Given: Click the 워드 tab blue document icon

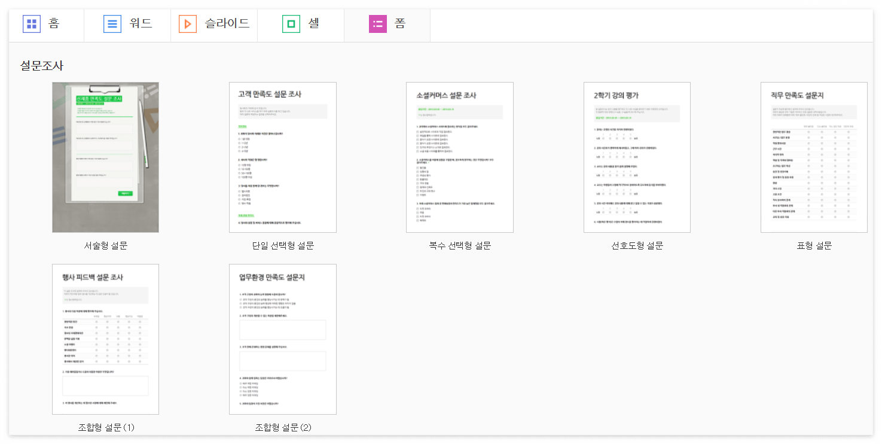Looking at the screenshot, I should pyautogui.click(x=112, y=25).
